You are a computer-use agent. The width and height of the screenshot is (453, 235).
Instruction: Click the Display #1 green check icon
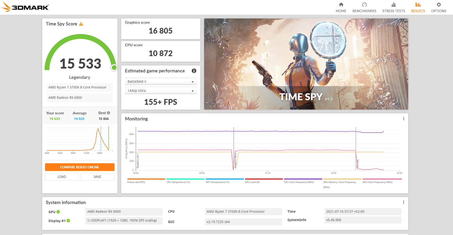pyautogui.click(x=68, y=221)
